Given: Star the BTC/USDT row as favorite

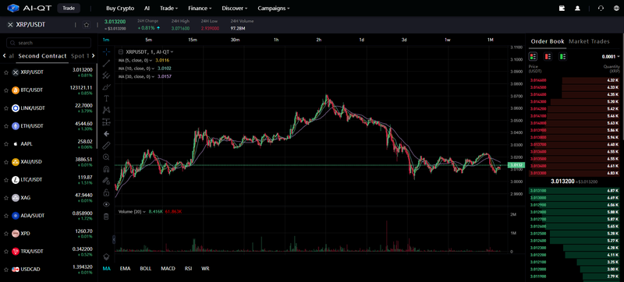Looking at the screenshot, I should (6, 90).
